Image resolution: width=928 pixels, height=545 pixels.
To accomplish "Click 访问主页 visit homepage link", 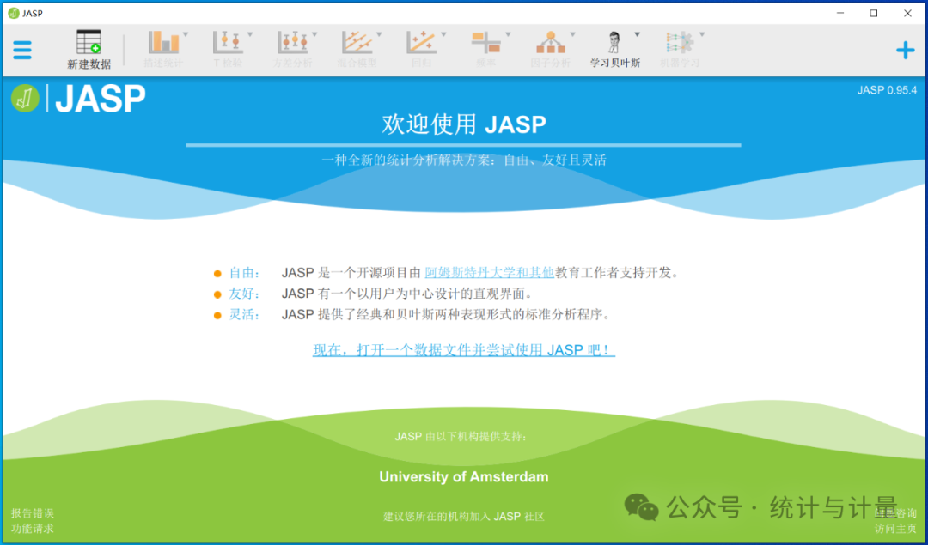I will coord(895,529).
